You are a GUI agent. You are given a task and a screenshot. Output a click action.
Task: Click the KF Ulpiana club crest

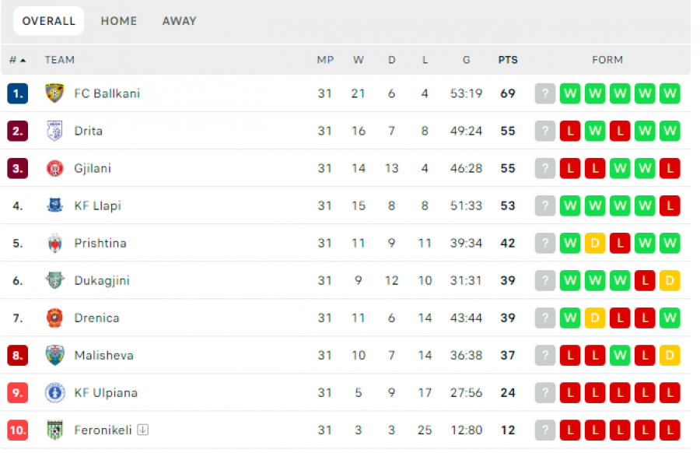pos(54,392)
